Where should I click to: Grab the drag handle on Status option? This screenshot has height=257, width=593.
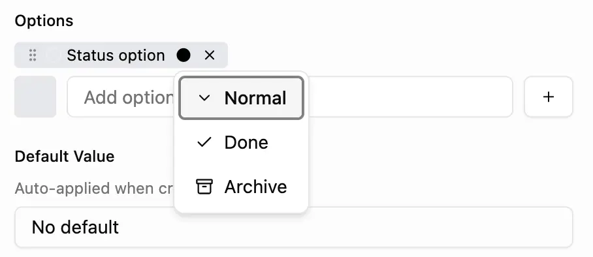(33, 55)
